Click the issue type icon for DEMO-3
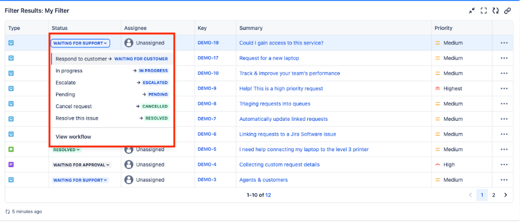Image resolution: width=520 pixels, height=222 pixels. click(x=11, y=179)
